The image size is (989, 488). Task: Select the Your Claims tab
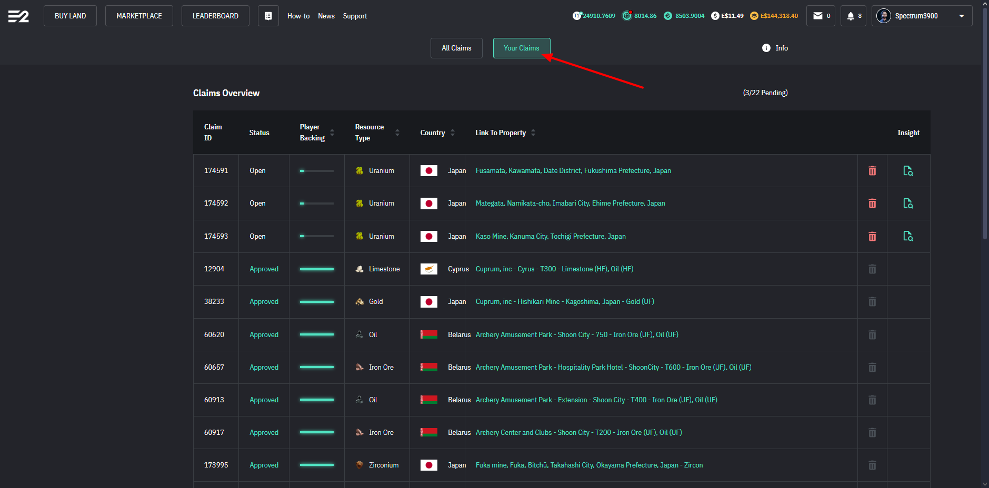pyautogui.click(x=521, y=48)
